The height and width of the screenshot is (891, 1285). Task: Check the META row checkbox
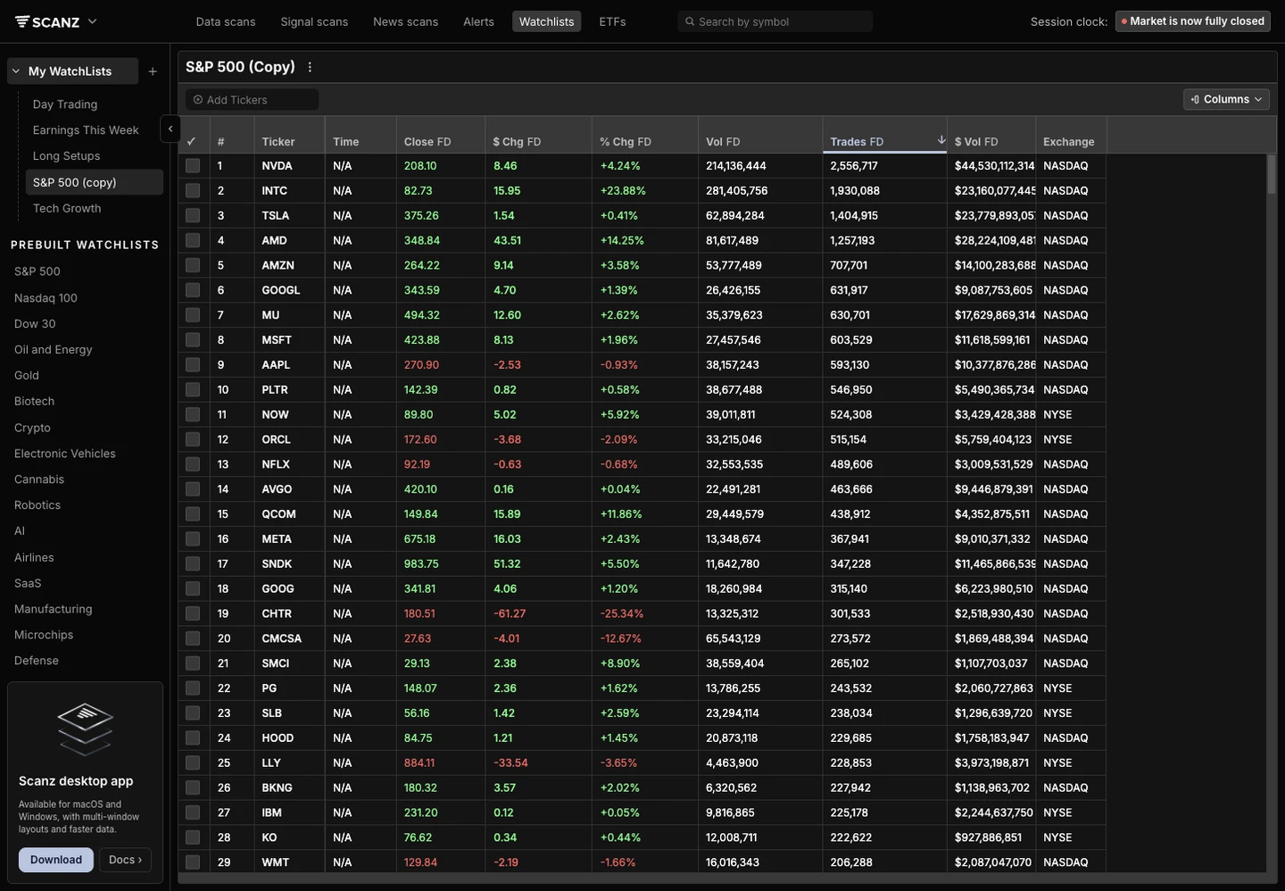click(193, 538)
